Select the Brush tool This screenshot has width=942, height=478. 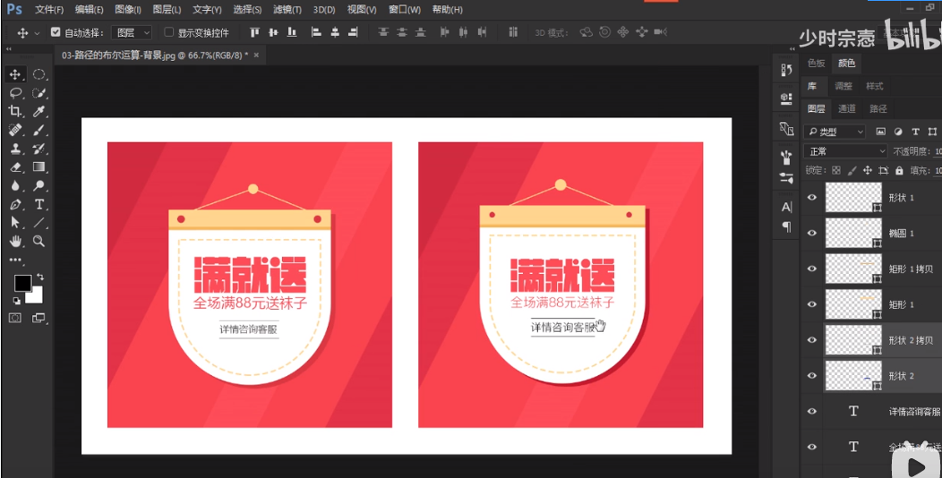point(39,130)
